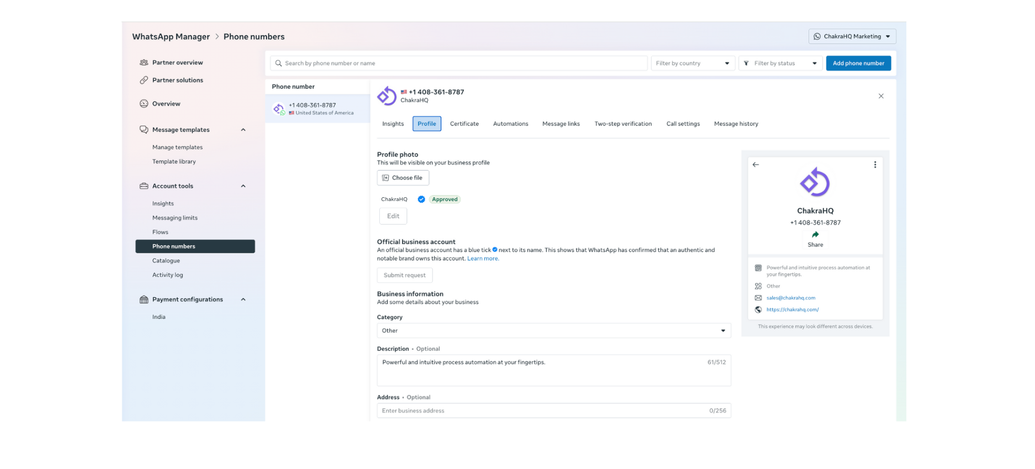Open the ChakraHQ Marketing account dropdown
This screenshot has width=1035, height=469.
(x=852, y=37)
